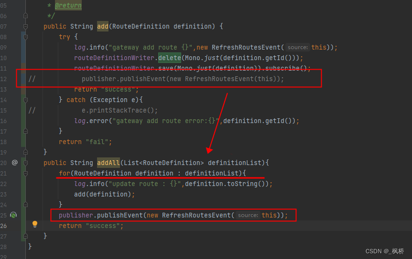Click line number 26 in the gutter
412x259 pixels.
(x=4, y=226)
